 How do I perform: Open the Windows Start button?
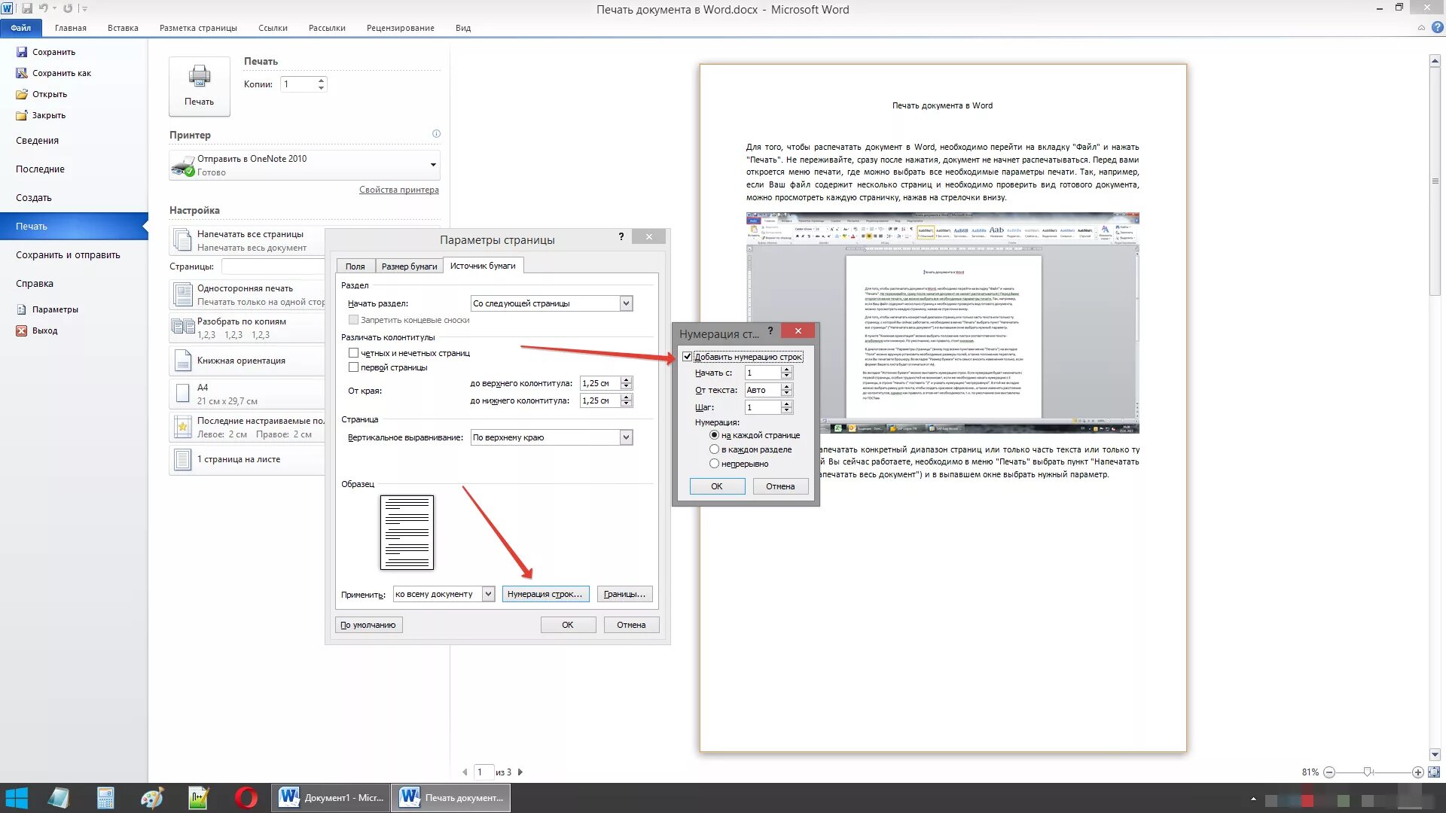pyautogui.click(x=16, y=798)
